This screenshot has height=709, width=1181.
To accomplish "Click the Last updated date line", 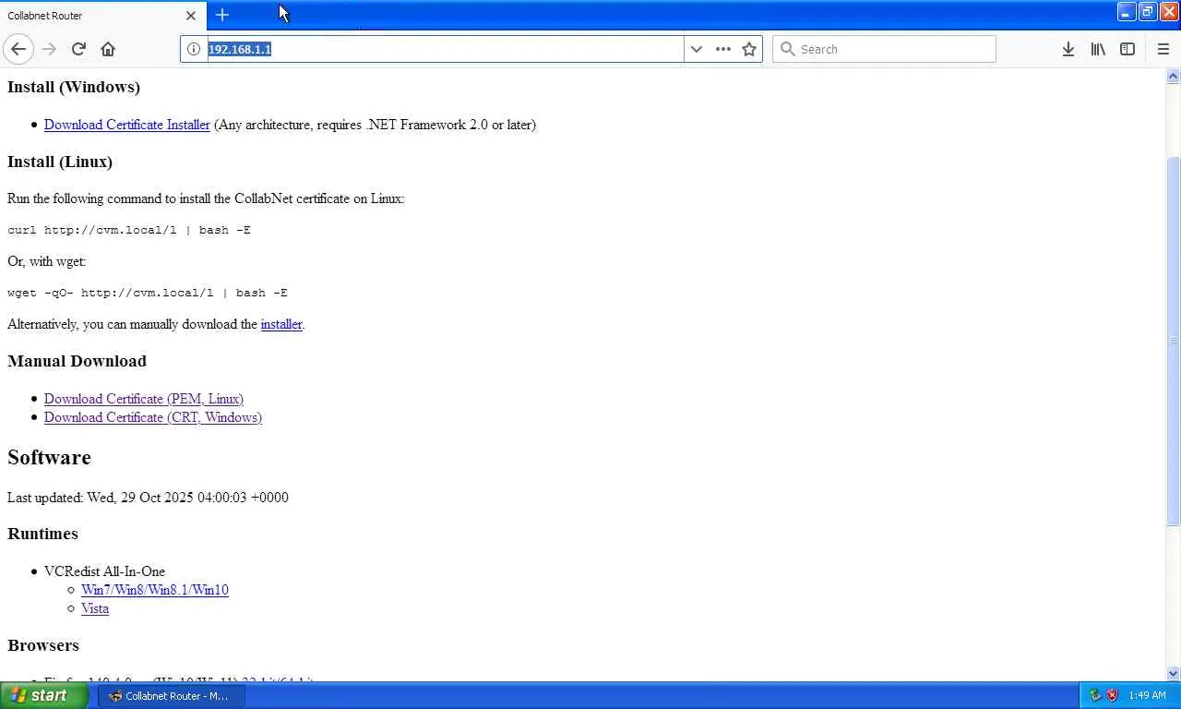I will tap(148, 498).
